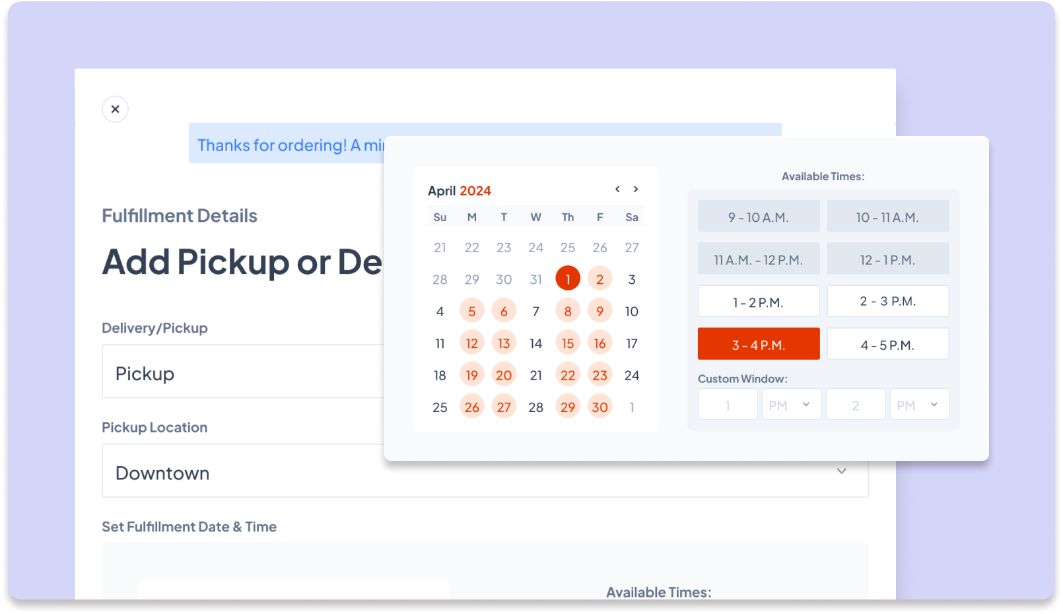Choose April 22 on calendar
The width and height of the screenshot is (1063, 614).
click(x=568, y=375)
